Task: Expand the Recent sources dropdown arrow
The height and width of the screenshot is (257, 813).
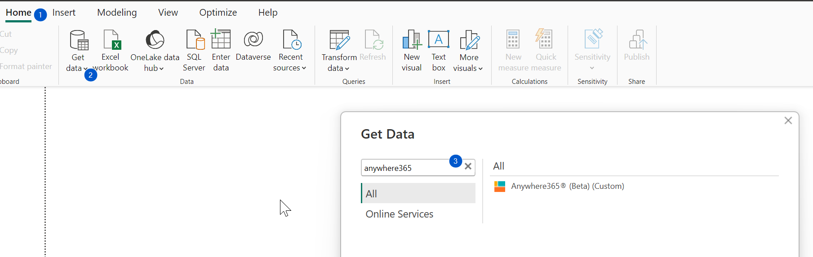Action: (304, 68)
